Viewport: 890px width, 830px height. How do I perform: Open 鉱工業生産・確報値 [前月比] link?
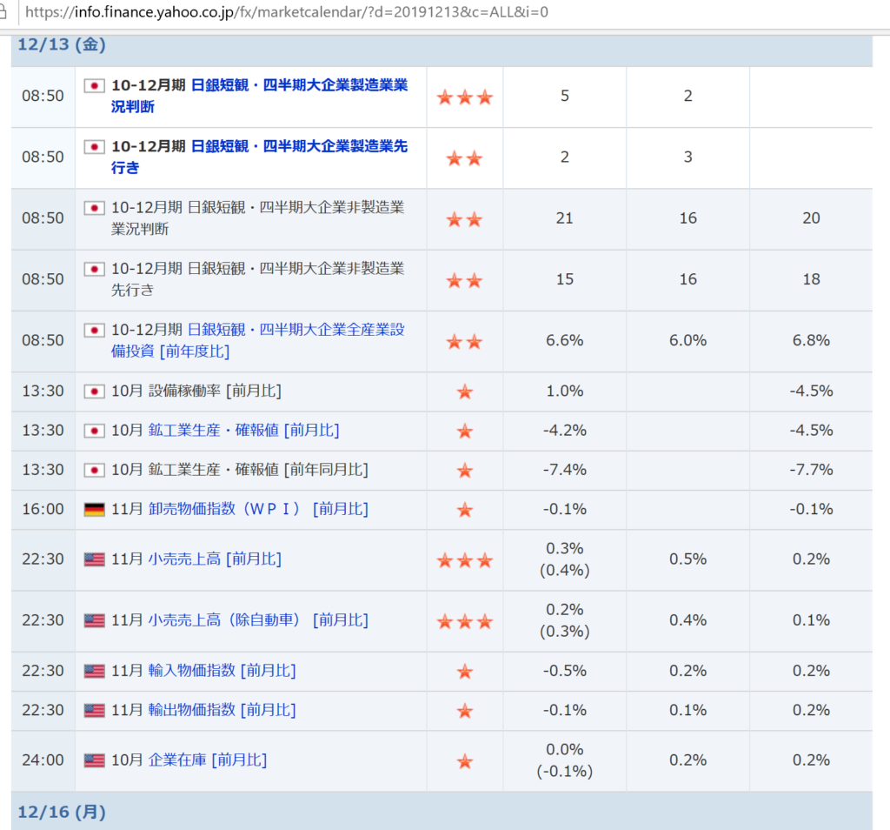[x=243, y=430]
